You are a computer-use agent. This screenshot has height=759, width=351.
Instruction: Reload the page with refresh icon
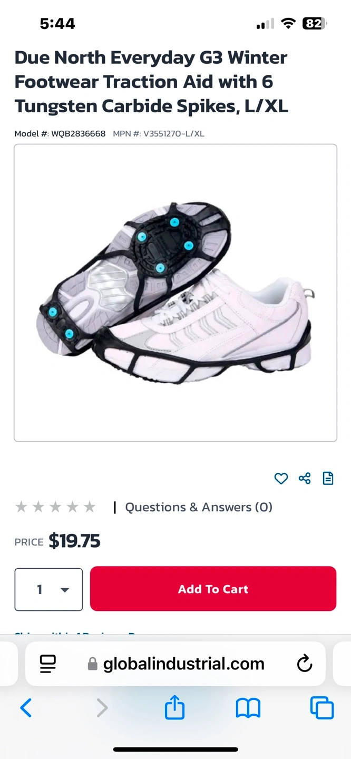pos(305,664)
